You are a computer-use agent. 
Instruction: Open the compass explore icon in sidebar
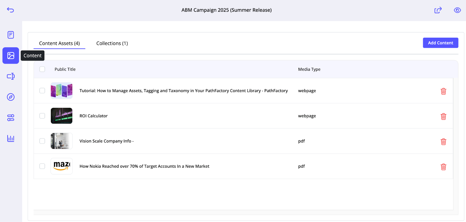pyautogui.click(x=11, y=97)
